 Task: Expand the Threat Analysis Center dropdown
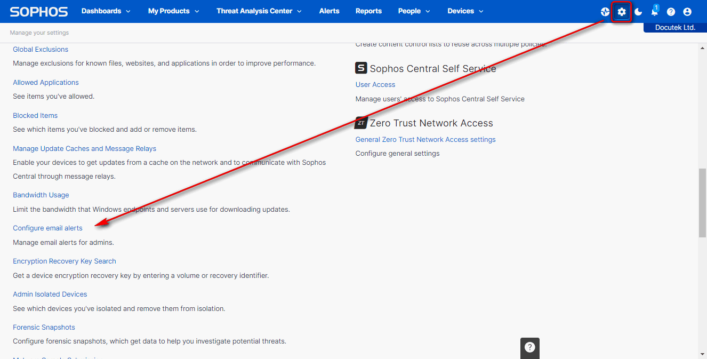(x=259, y=11)
